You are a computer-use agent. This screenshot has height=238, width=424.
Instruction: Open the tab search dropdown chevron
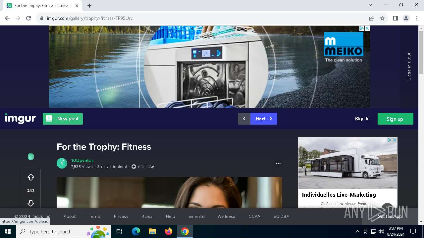371,5
